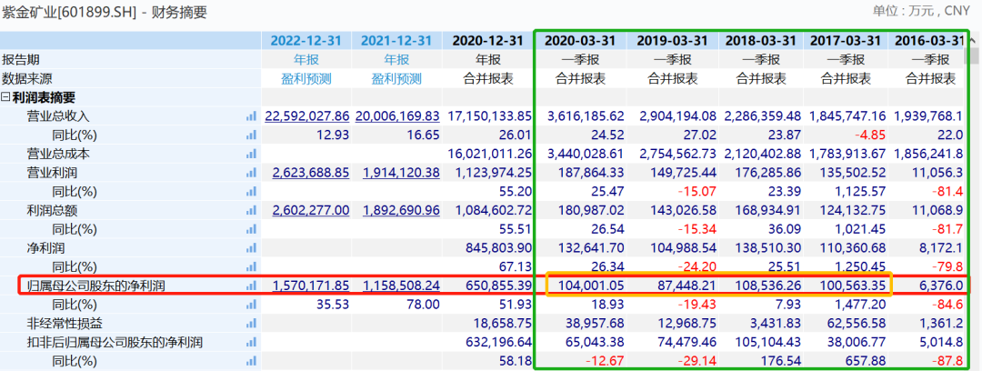Click the 18,658.75 non-recurring cell
Screen dimensions: 982x371
[503, 324]
